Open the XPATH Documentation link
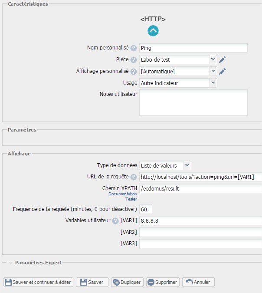The width and height of the screenshot is (262, 293). [x=122, y=194]
